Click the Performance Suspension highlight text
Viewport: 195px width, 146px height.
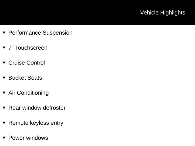pos(40,33)
